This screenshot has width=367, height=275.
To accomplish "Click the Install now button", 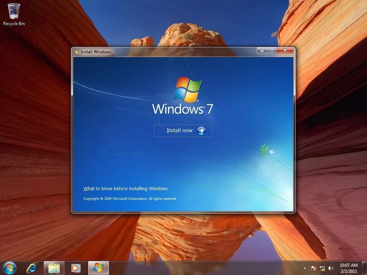I will point(183,131).
